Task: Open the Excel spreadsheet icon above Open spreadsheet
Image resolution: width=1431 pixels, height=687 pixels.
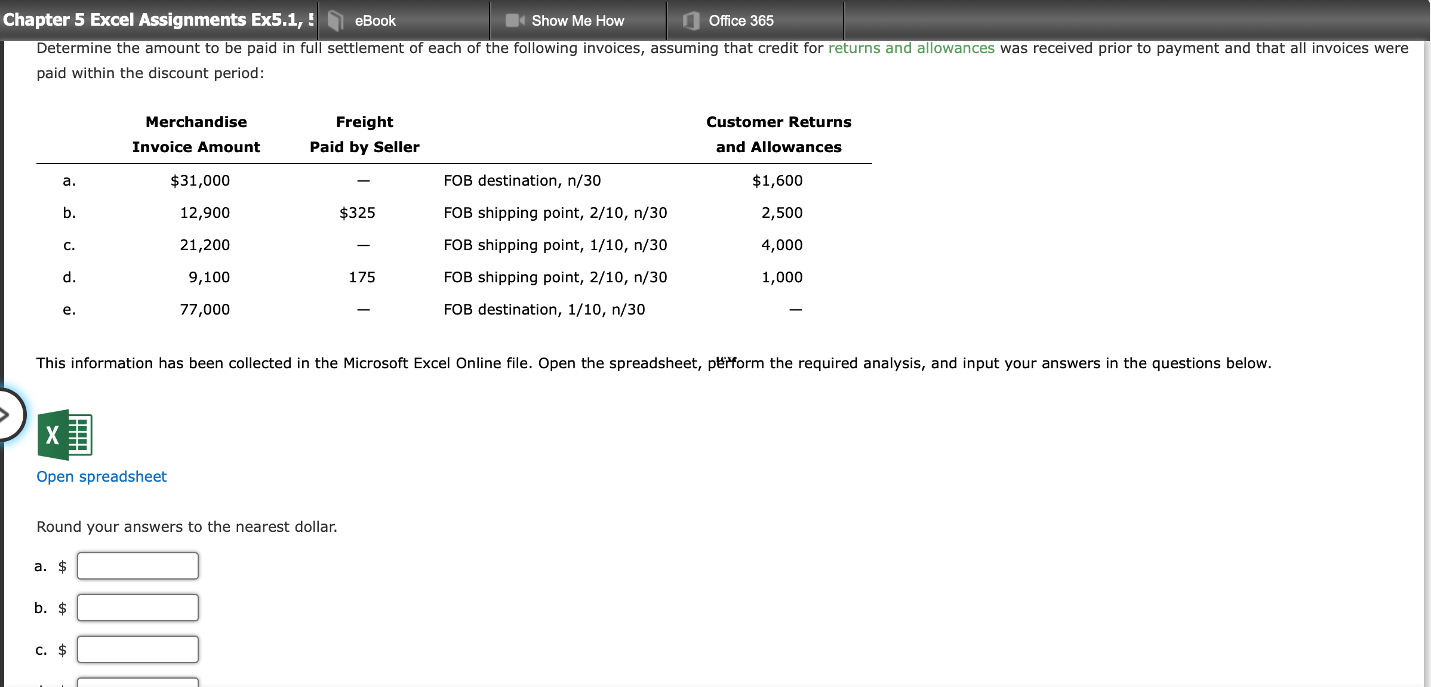Action: pyautogui.click(x=64, y=435)
